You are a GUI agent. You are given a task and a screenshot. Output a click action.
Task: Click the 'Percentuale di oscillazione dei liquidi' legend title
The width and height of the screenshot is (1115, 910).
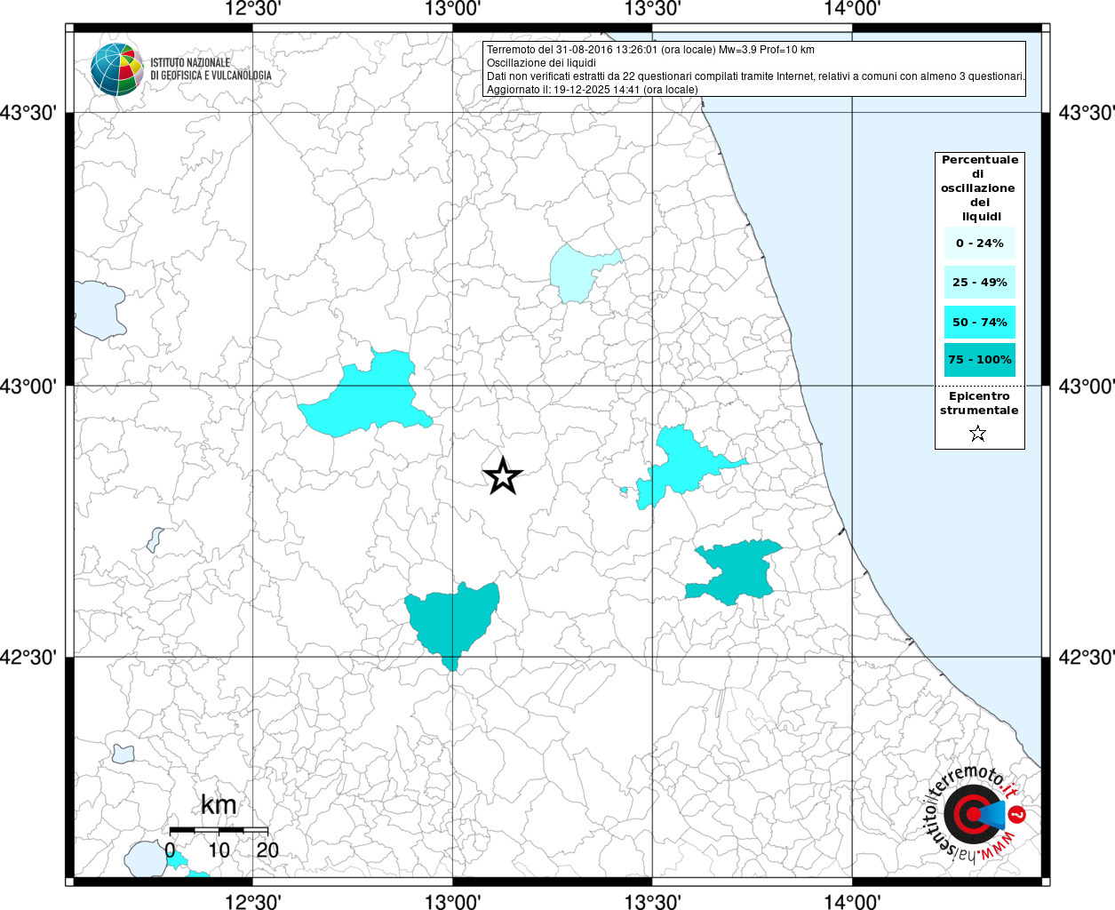[x=979, y=188]
